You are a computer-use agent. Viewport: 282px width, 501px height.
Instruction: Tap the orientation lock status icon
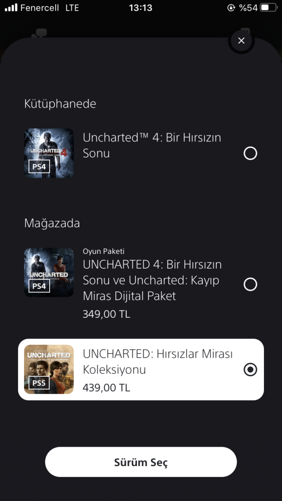[x=231, y=8]
